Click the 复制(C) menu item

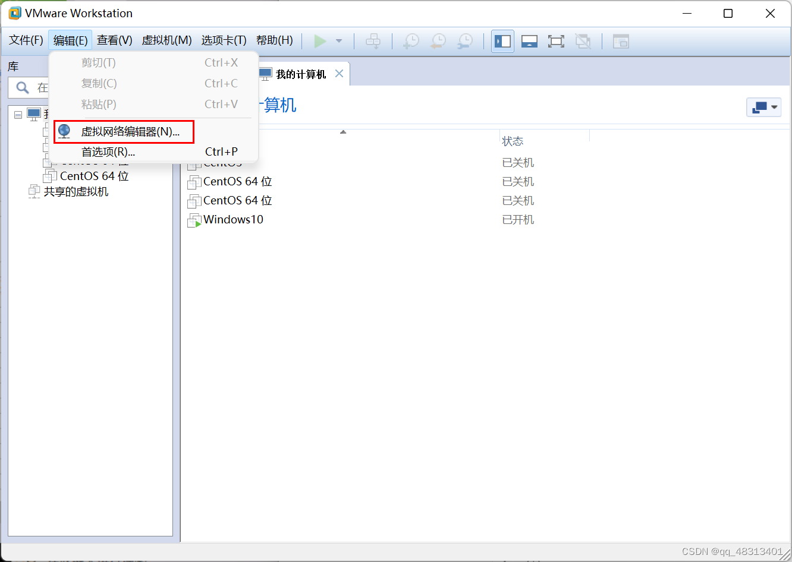click(153, 84)
